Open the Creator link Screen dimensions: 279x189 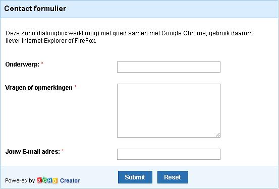[70, 180]
